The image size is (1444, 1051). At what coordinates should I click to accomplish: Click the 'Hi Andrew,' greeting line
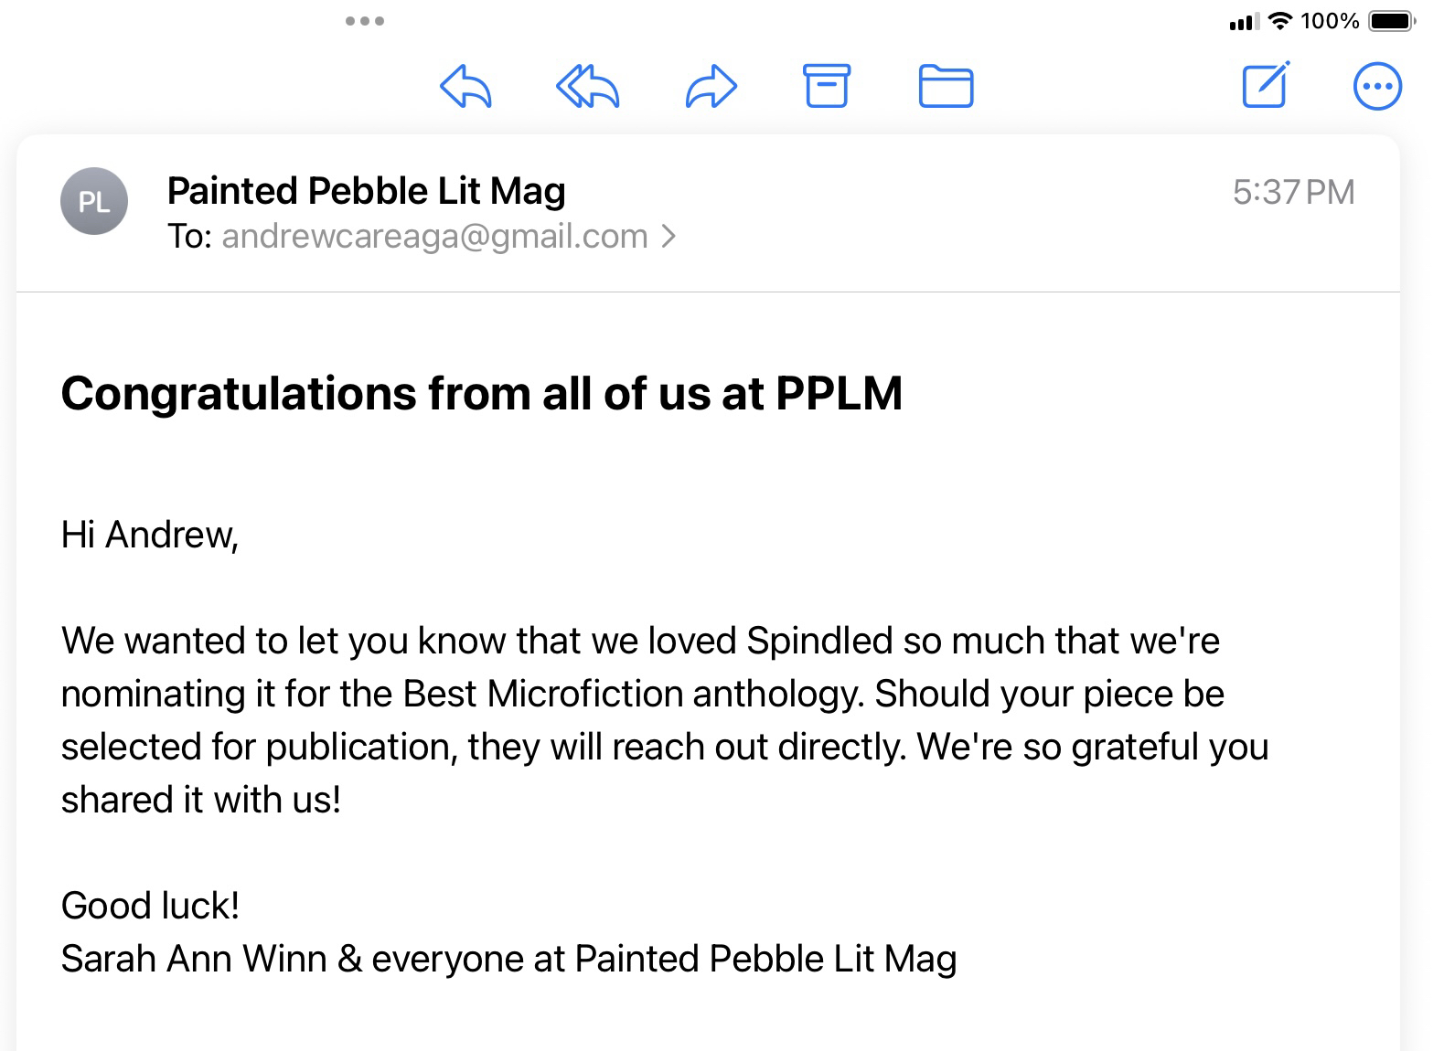tap(150, 535)
